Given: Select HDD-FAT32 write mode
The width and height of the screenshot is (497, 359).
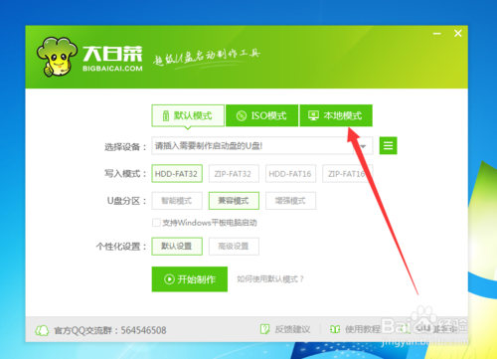Looking at the screenshot, I should click(x=177, y=174).
